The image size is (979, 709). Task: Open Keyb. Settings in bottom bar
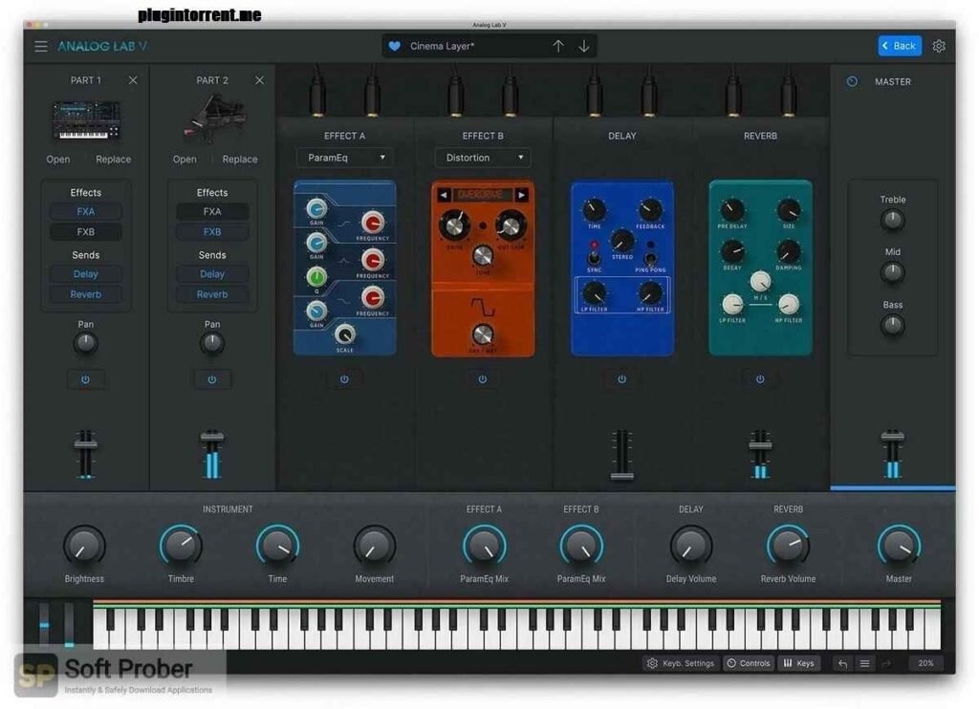click(x=681, y=663)
